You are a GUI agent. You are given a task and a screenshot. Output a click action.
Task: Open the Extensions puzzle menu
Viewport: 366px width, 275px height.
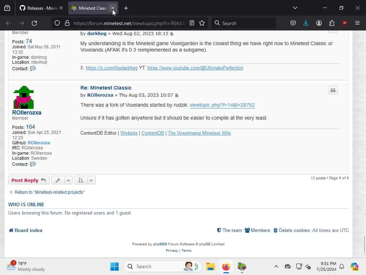[332, 23]
